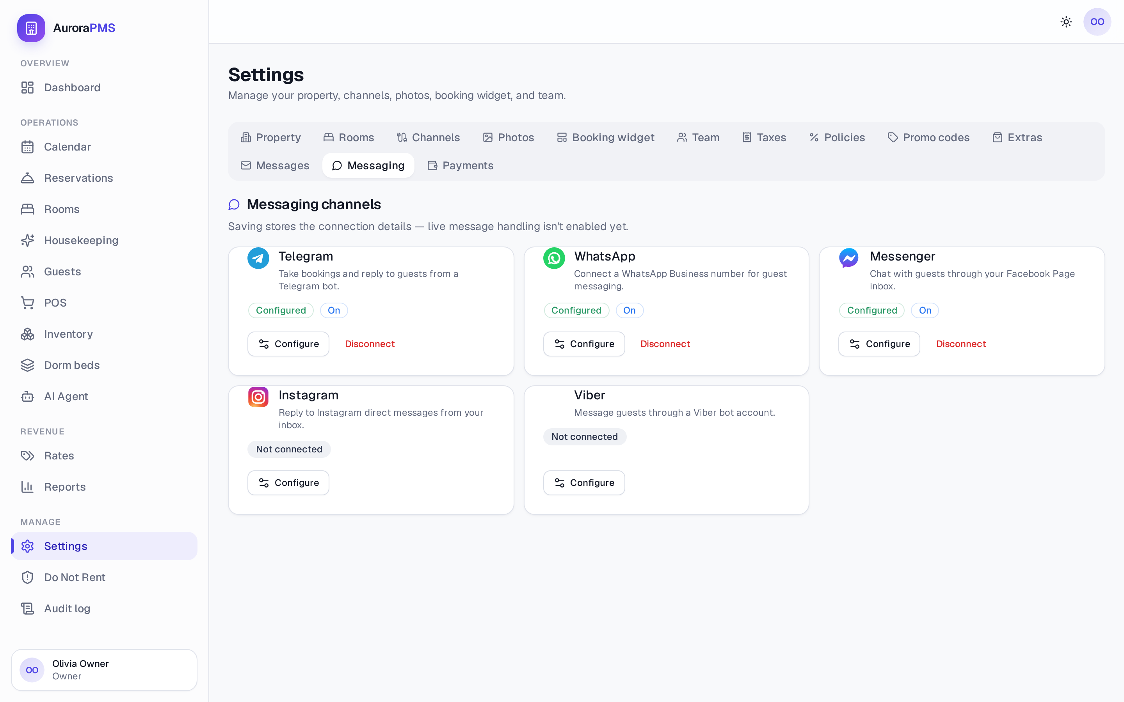This screenshot has width=1124, height=702.
Task: Click the Guests people icon
Action: 27,271
